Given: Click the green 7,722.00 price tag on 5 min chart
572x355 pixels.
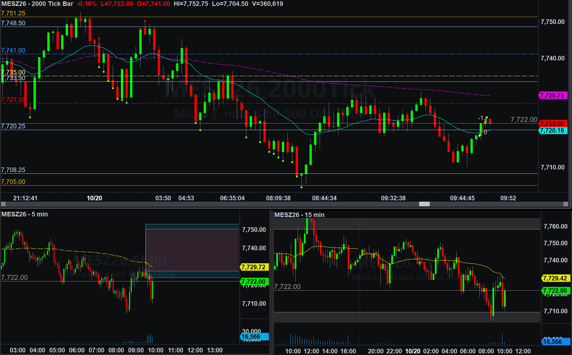Looking at the screenshot, I should [x=254, y=282].
